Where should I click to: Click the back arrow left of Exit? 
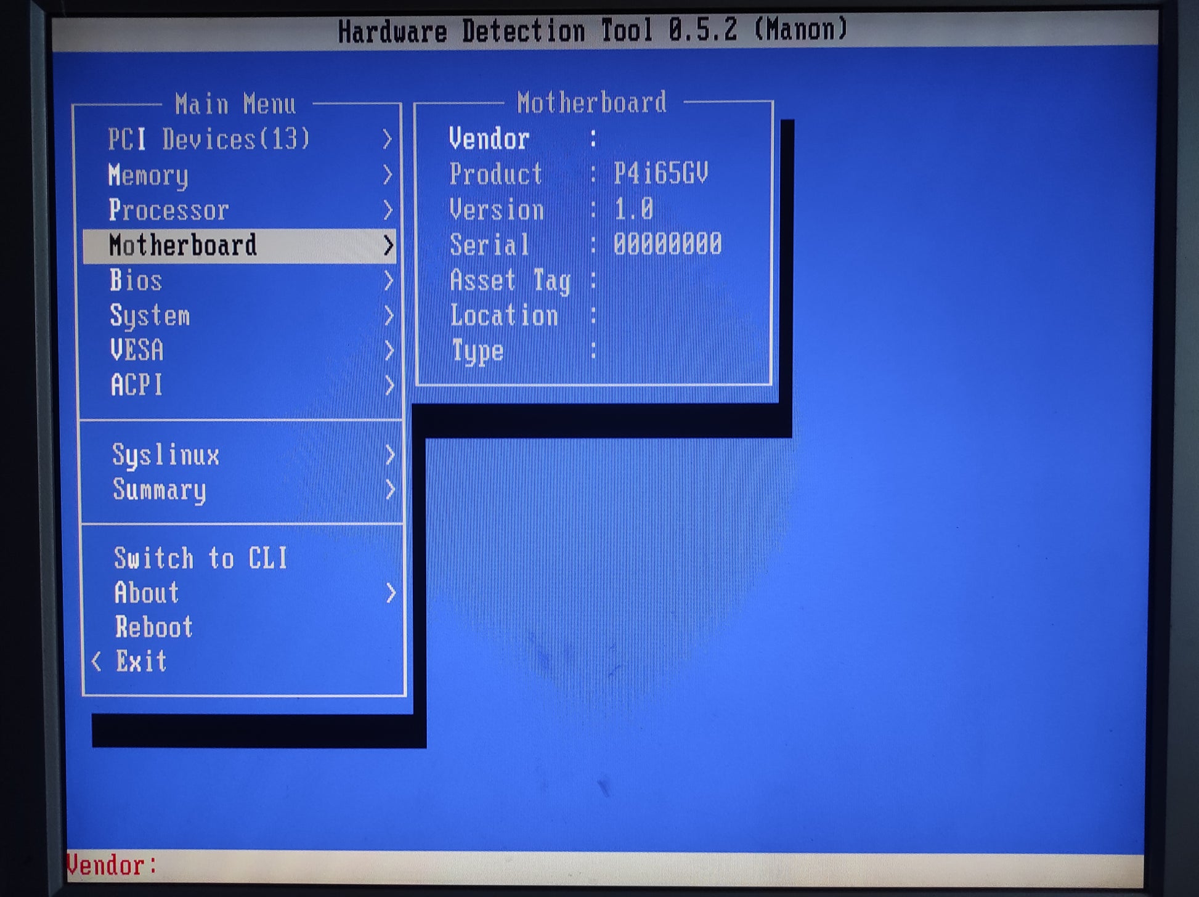coord(96,662)
